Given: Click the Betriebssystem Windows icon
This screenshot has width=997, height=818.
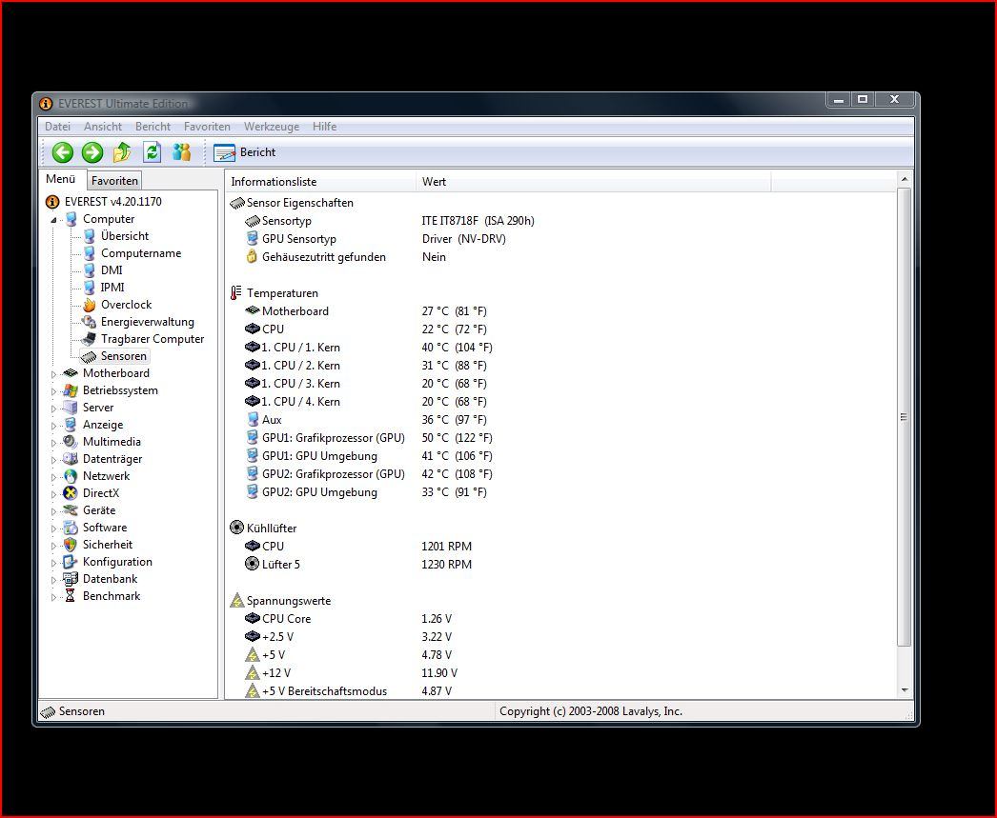Looking at the screenshot, I should click(x=71, y=389).
